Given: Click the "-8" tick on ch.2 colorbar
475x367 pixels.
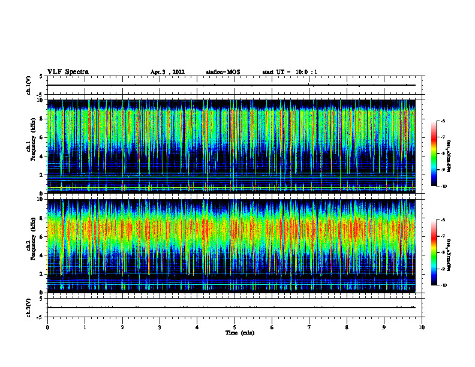Looking at the screenshot, I should [x=443, y=252].
